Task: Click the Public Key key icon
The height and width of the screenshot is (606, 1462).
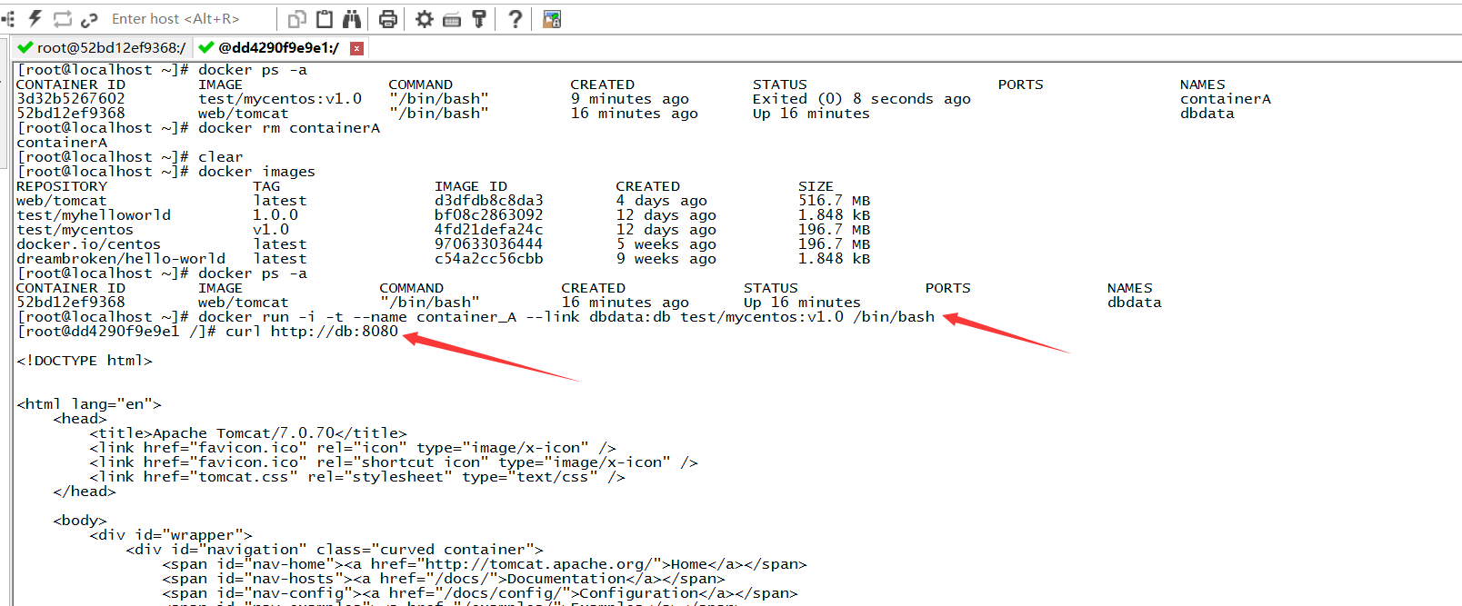Action: (479, 18)
